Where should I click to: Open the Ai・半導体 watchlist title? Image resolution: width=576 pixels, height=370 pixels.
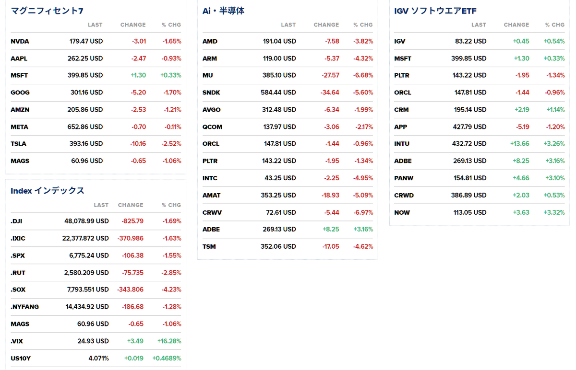(x=223, y=11)
